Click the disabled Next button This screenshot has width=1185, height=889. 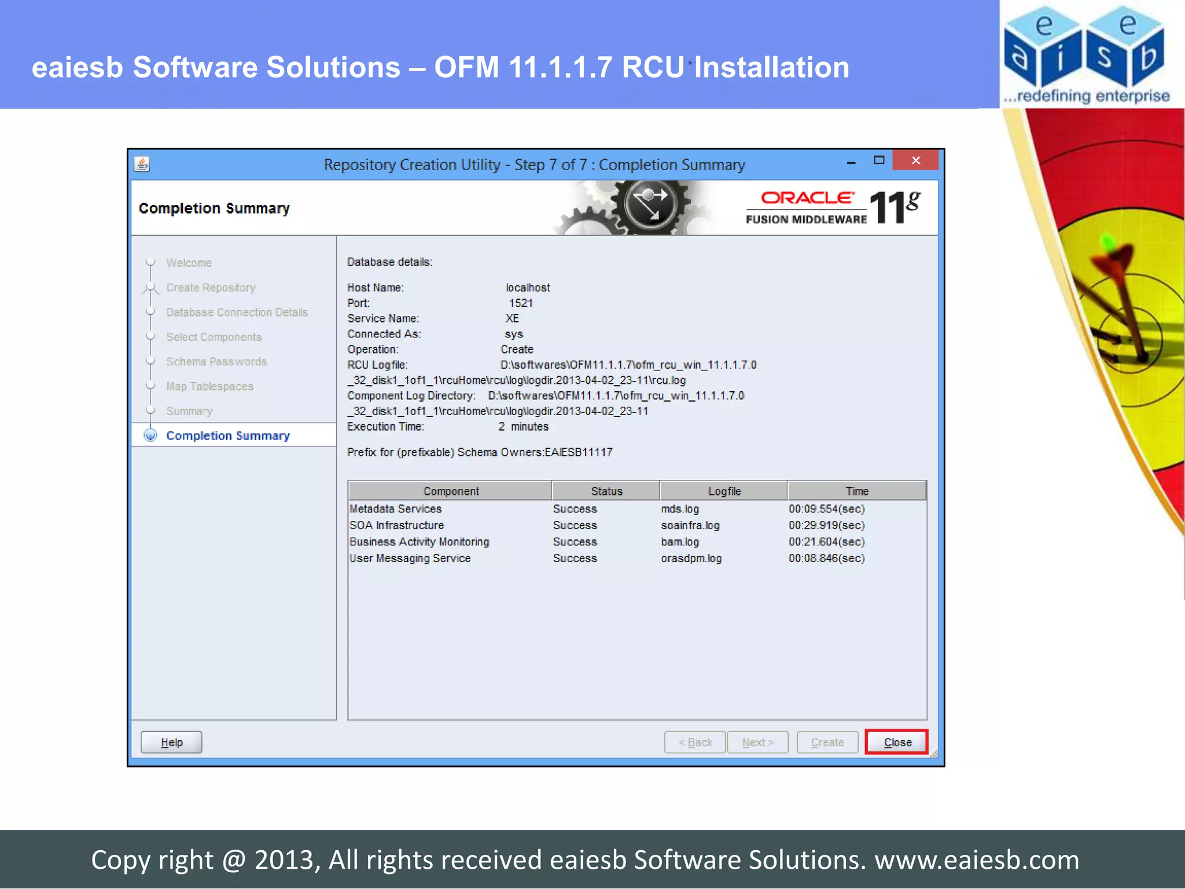(758, 742)
